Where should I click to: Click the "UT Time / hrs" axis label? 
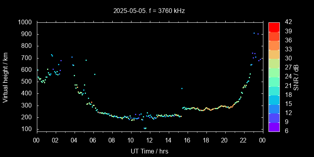pyautogui.click(x=149, y=151)
